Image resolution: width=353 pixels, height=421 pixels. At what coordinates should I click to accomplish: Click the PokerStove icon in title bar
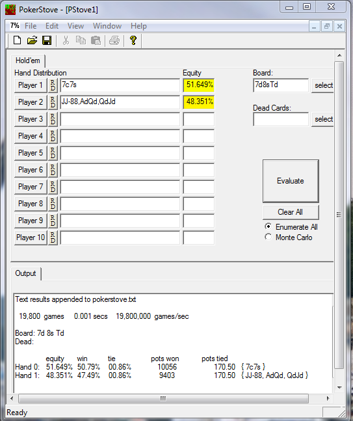10,10
